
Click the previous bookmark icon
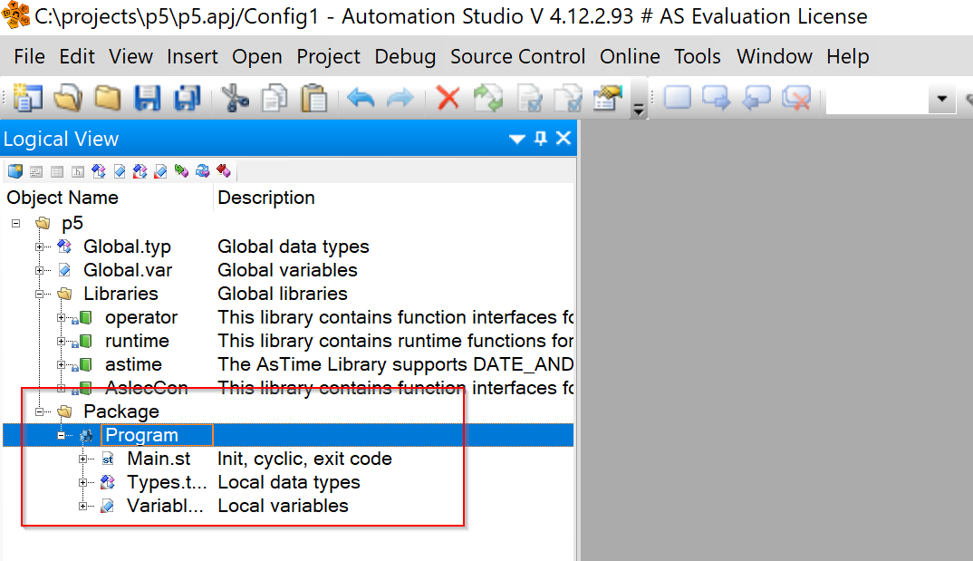[x=756, y=98]
